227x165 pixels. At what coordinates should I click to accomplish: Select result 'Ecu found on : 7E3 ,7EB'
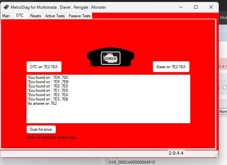[x=48, y=99]
